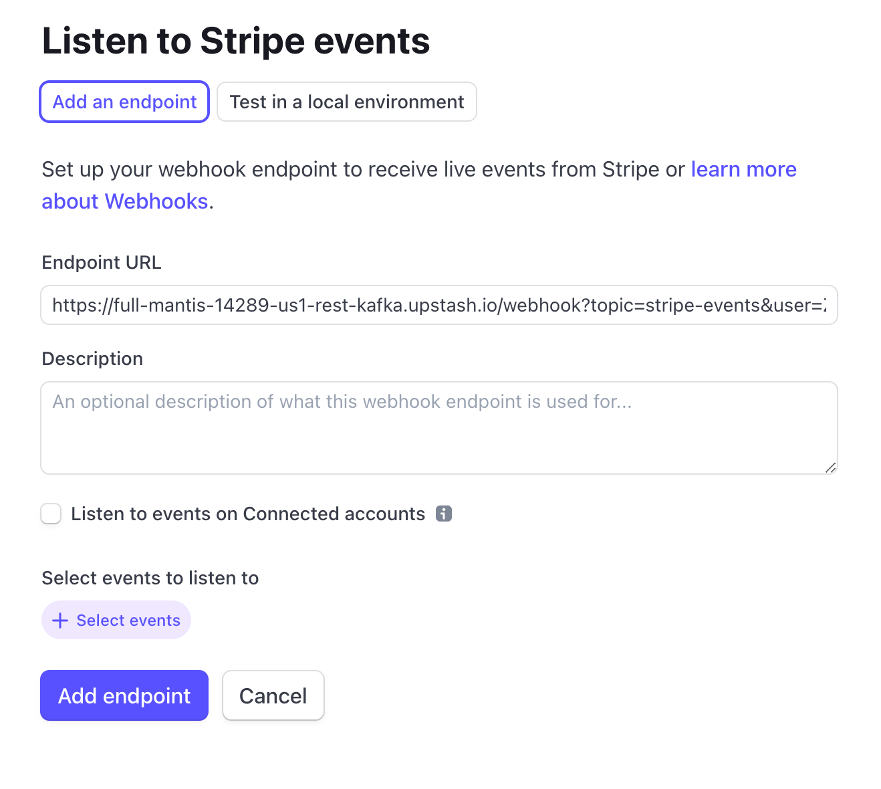Focus the optional description placeholder text
The width and height of the screenshot is (881, 789).
pyautogui.click(x=342, y=401)
